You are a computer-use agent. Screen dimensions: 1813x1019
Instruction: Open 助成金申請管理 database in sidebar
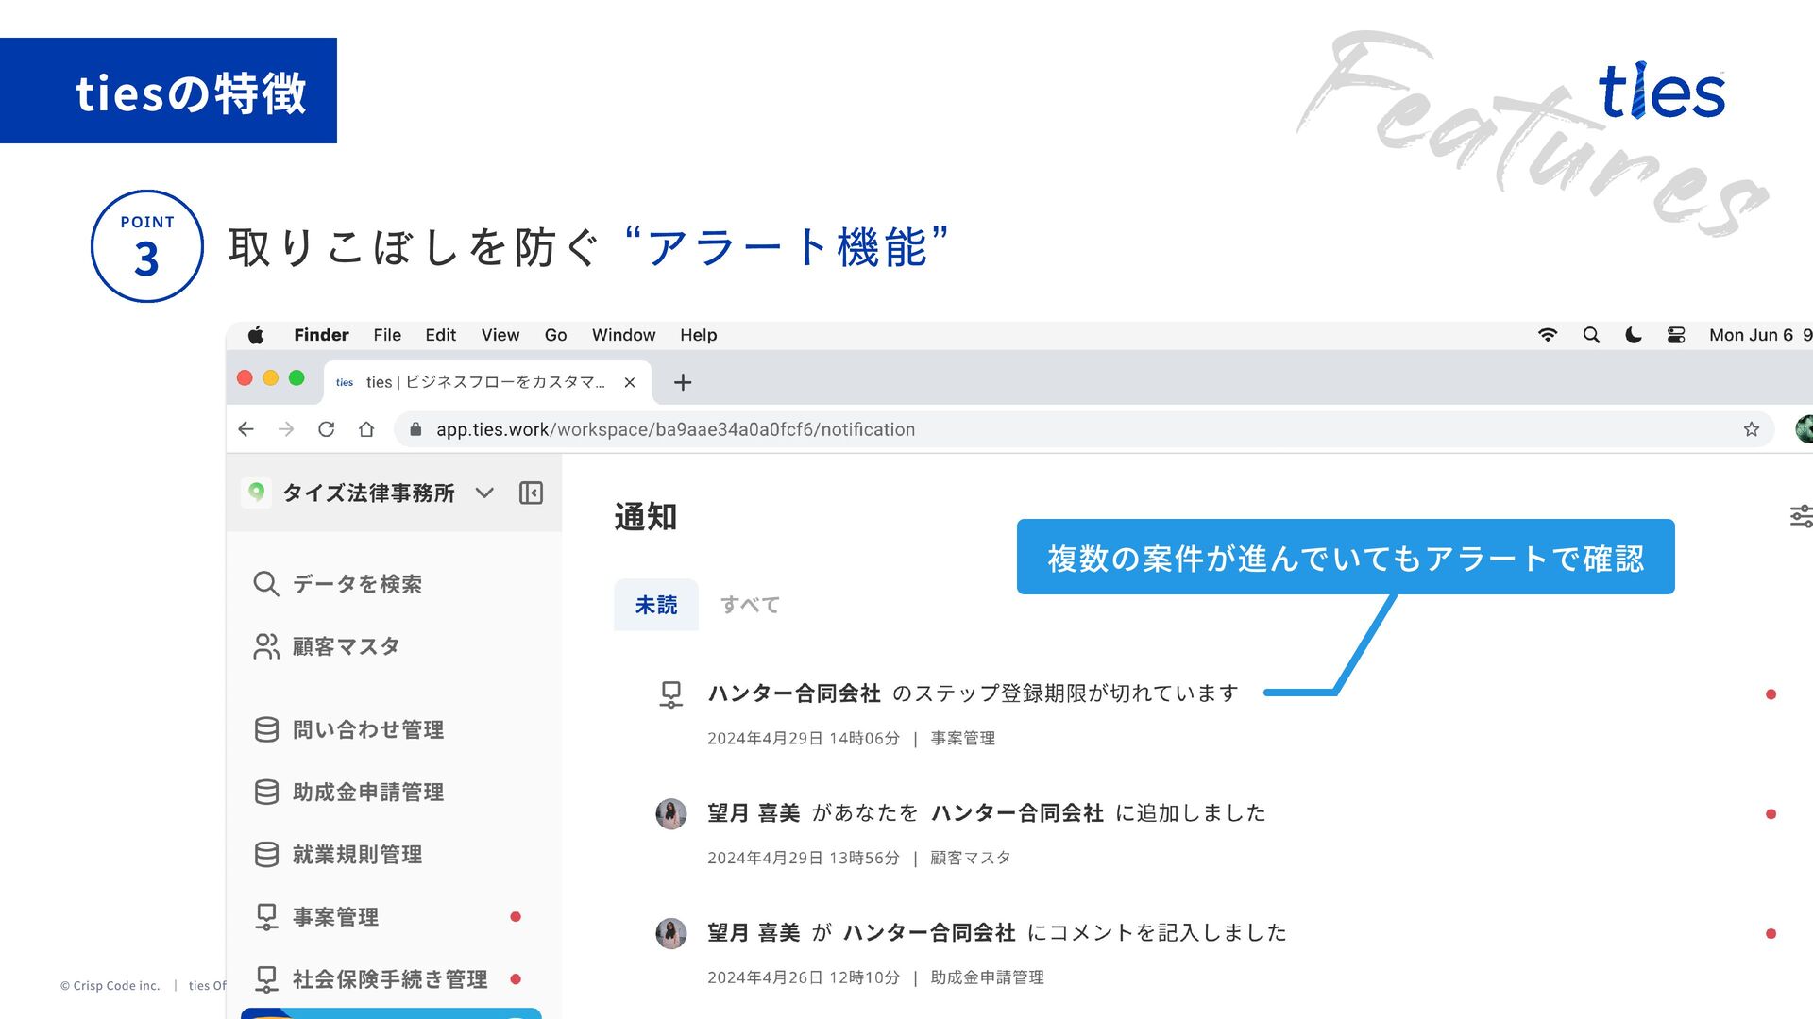[367, 792]
